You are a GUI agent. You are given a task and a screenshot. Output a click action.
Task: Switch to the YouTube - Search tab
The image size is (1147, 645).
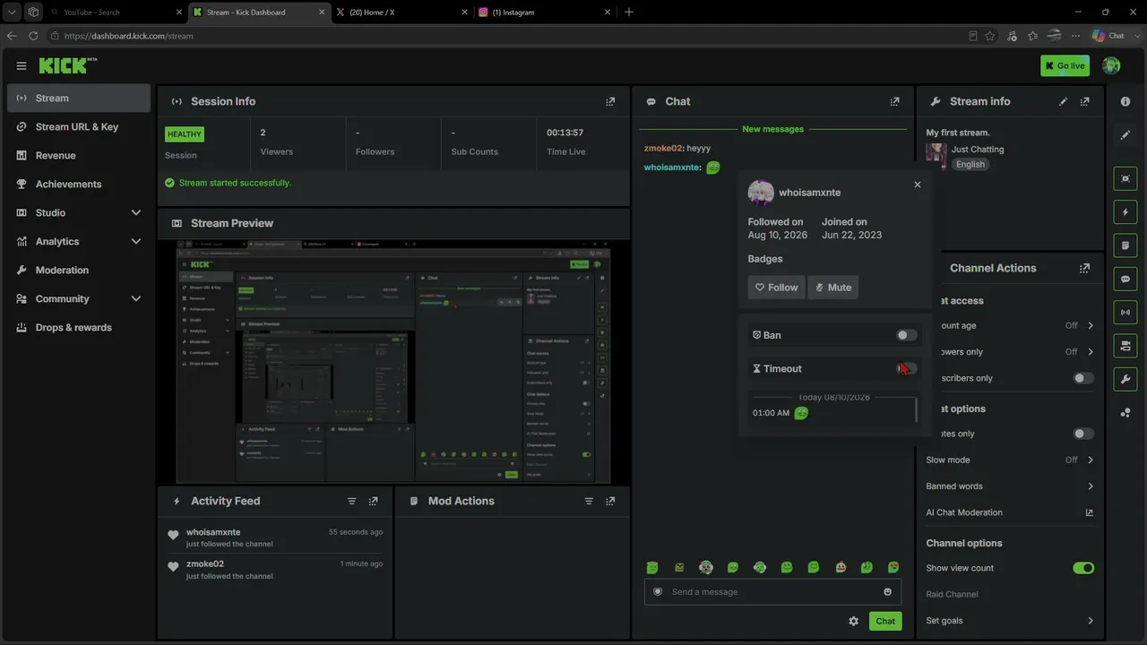click(x=115, y=13)
